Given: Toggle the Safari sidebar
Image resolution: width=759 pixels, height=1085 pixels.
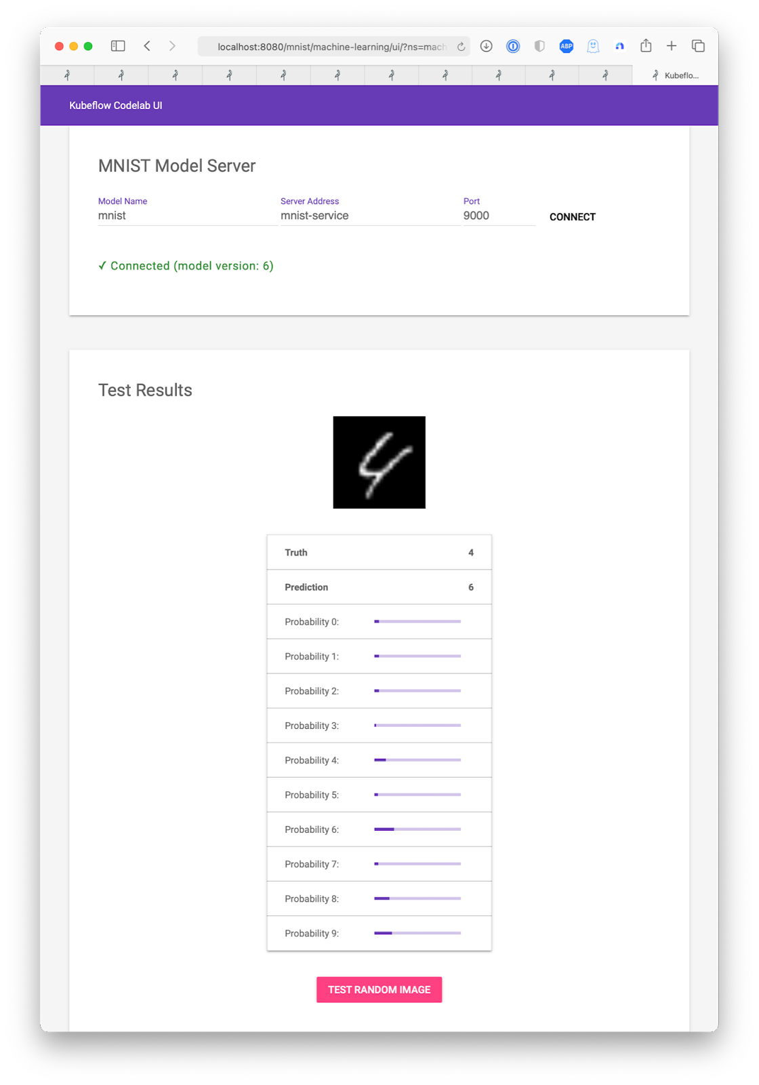Looking at the screenshot, I should point(118,46).
